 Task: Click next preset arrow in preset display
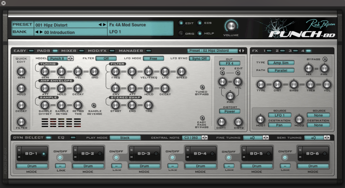104,25
